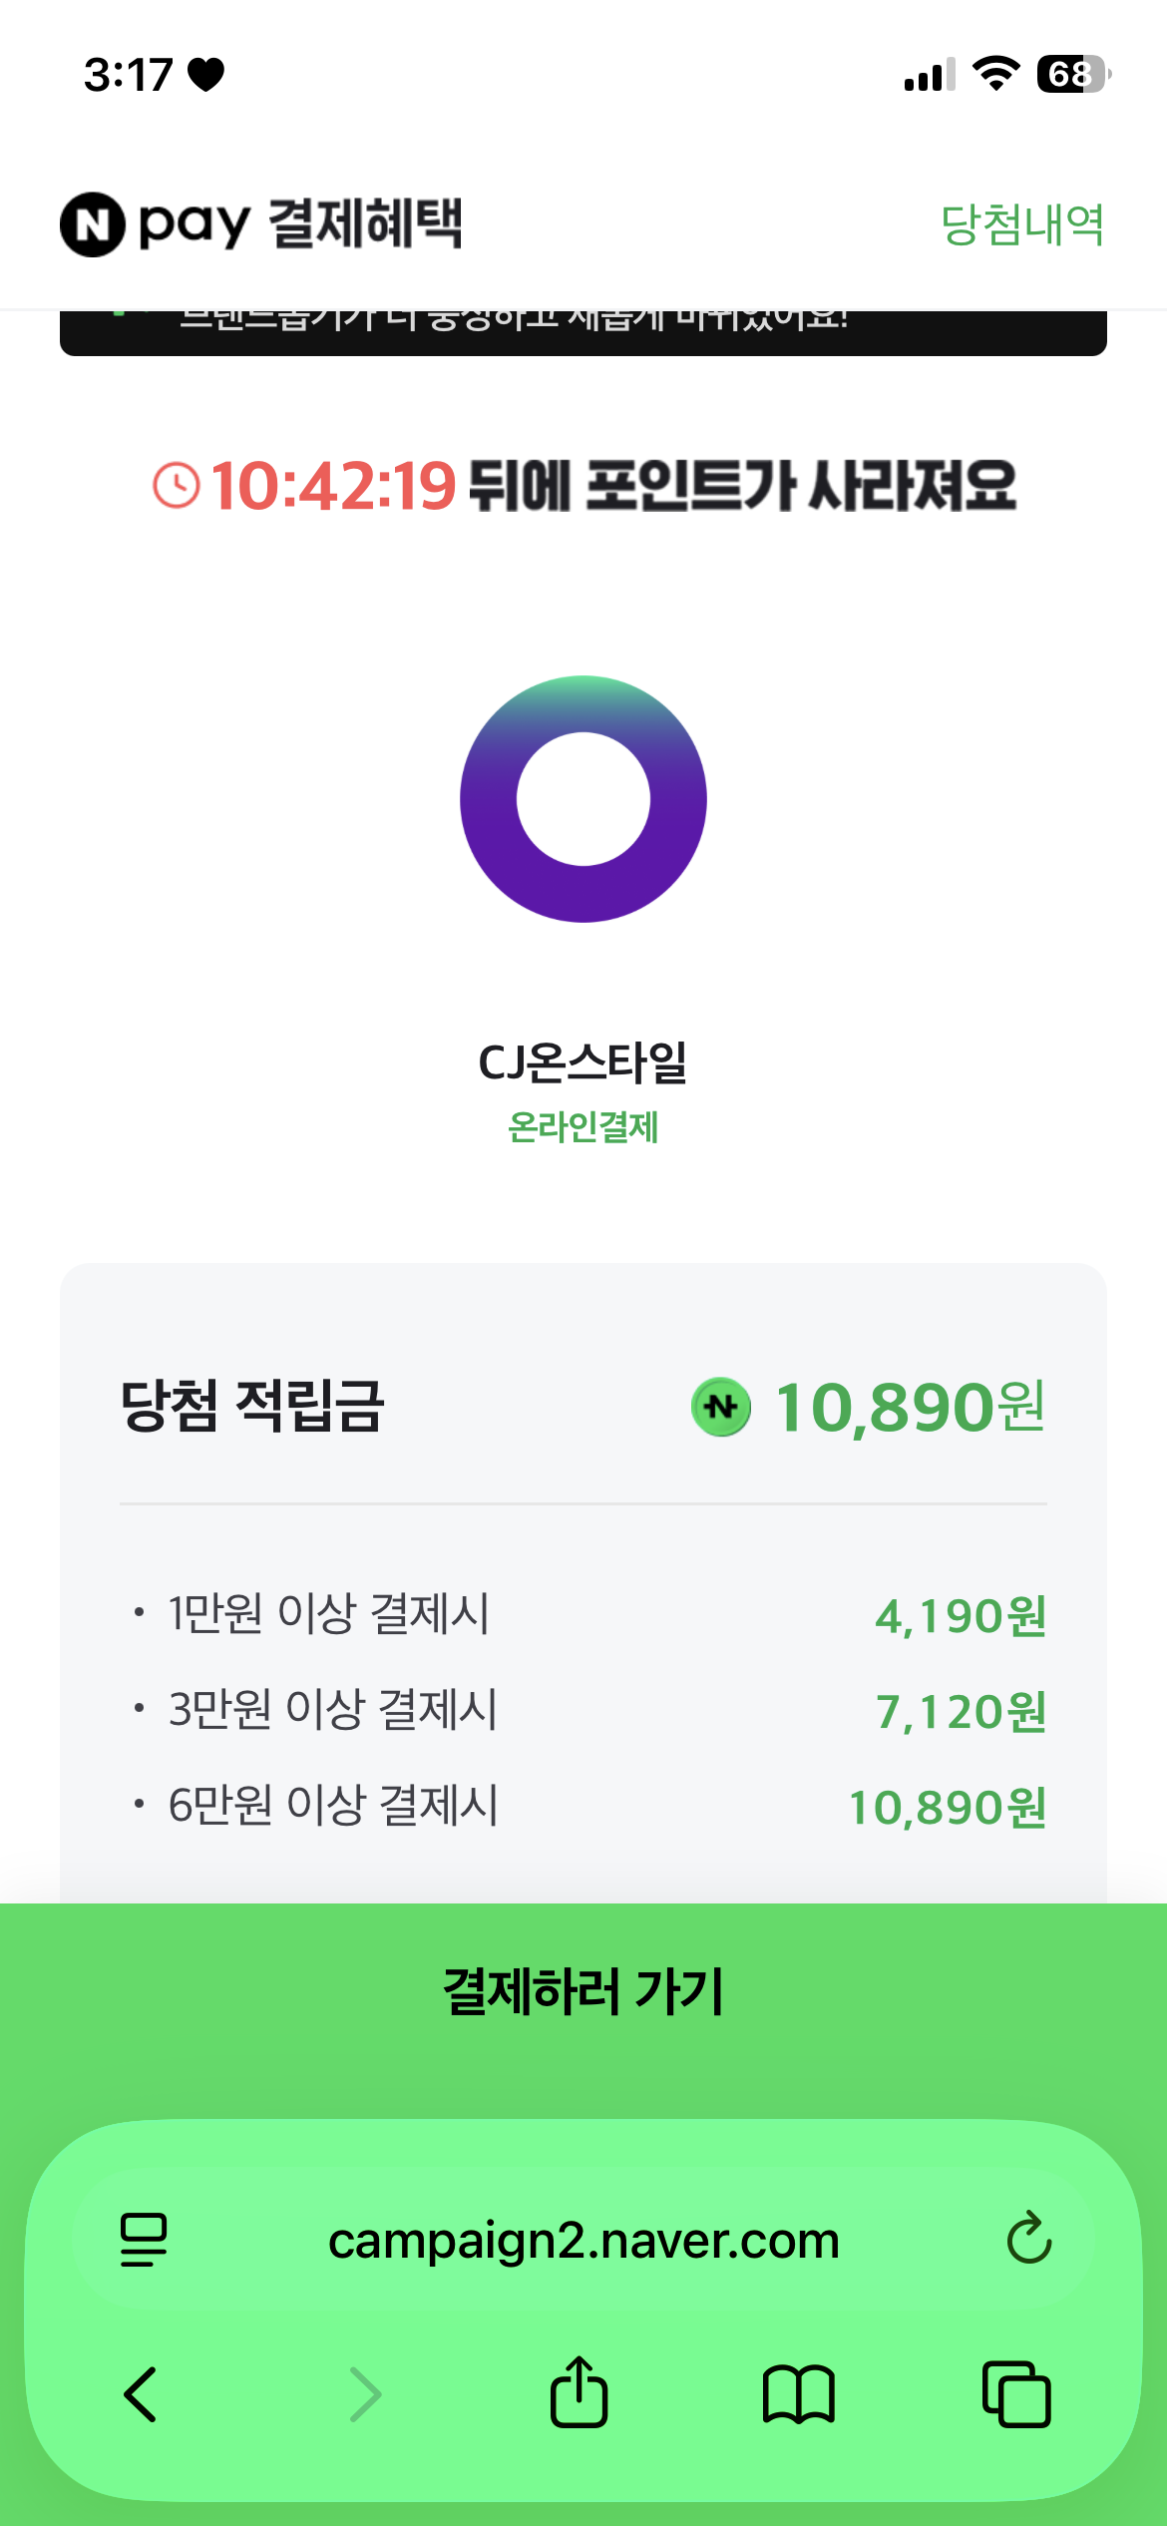Tap the Naver Pay N logo
The height and width of the screenshot is (2526, 1167).
(93, 224)
